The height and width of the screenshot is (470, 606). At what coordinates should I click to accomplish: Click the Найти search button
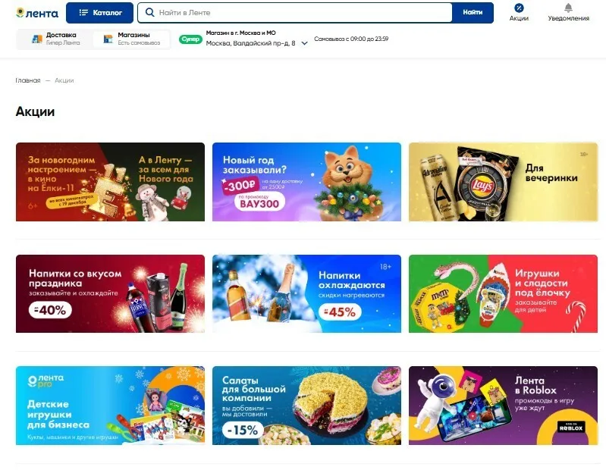473,13
